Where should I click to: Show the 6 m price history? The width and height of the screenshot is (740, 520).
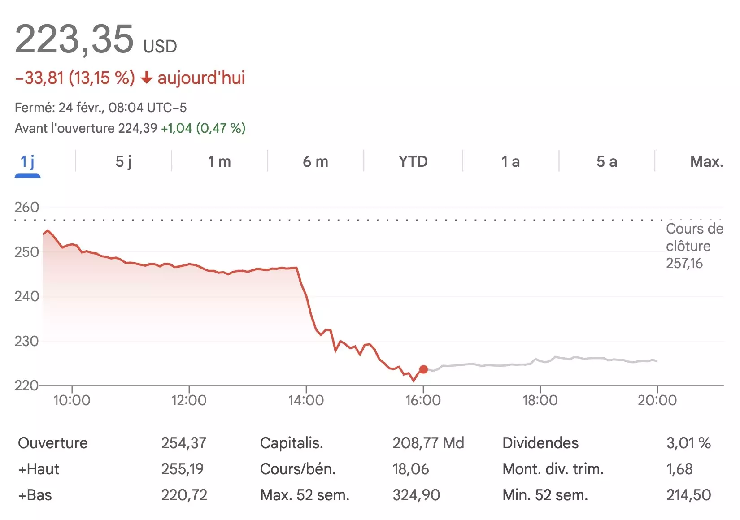tap(315, 161)
